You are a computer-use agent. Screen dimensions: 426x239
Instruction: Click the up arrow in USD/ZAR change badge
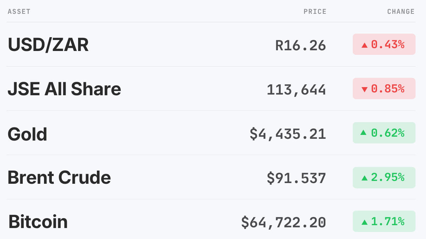364,45
